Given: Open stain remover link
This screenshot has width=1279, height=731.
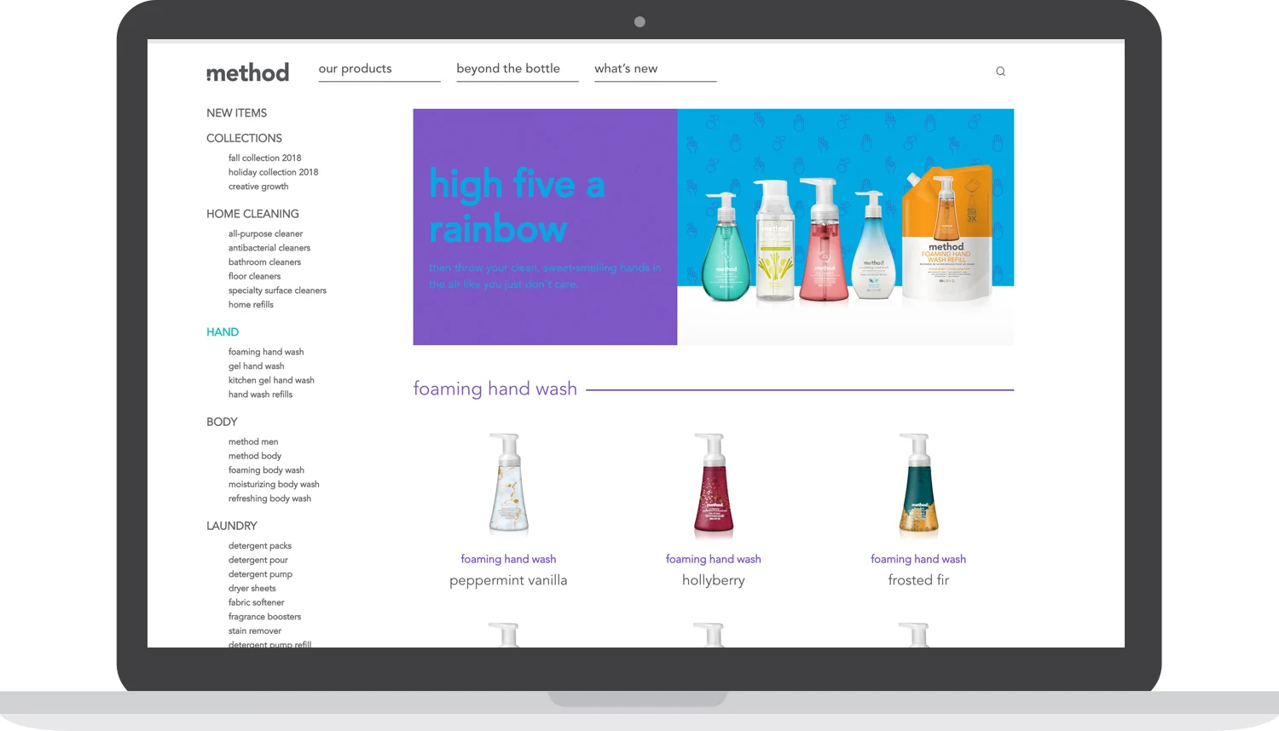Looking at the screenshot, I should point(254,631).
